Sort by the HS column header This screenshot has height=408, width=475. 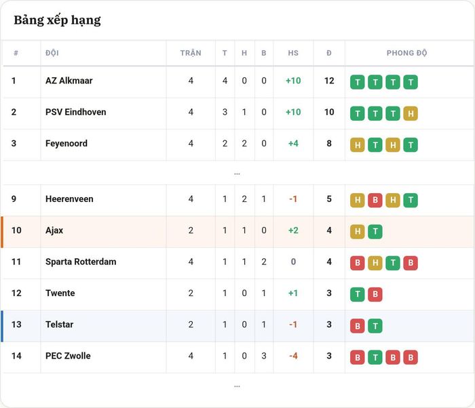point(293,53)
